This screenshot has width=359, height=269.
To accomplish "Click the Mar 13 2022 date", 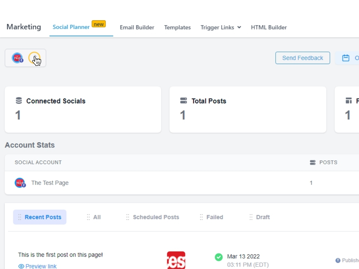I will point(243,256).
